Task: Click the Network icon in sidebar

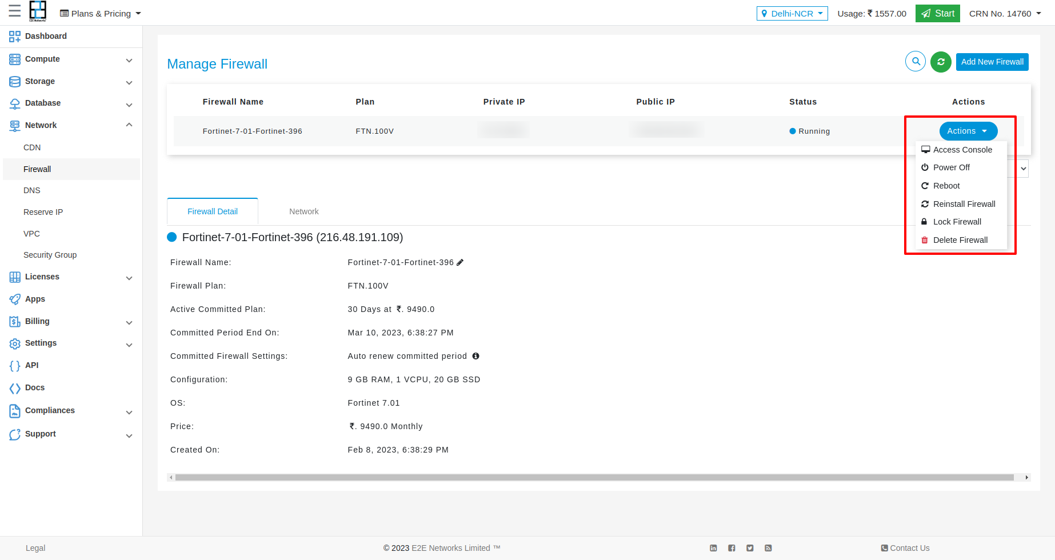Action: [x=15, y=126]
